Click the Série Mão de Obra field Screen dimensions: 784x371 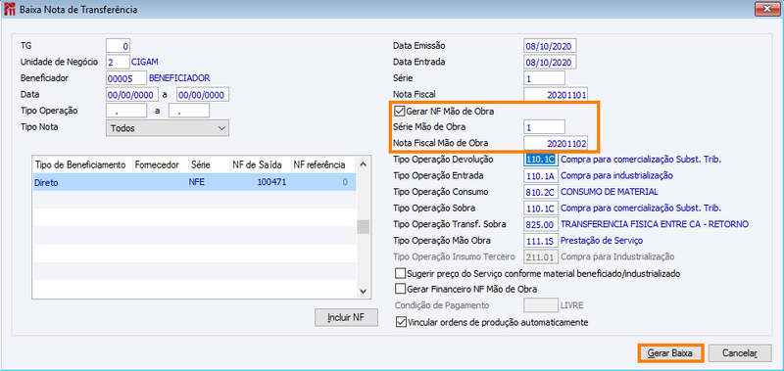[545, 127]
